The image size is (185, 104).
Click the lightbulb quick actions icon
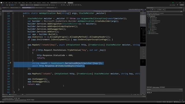pos(10,63)
